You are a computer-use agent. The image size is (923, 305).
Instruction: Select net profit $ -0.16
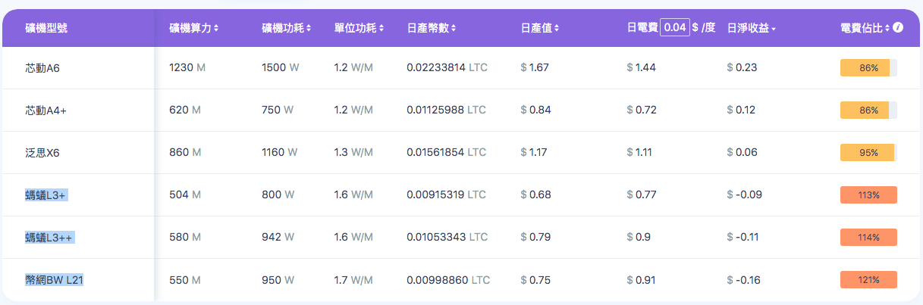[744, 279]
